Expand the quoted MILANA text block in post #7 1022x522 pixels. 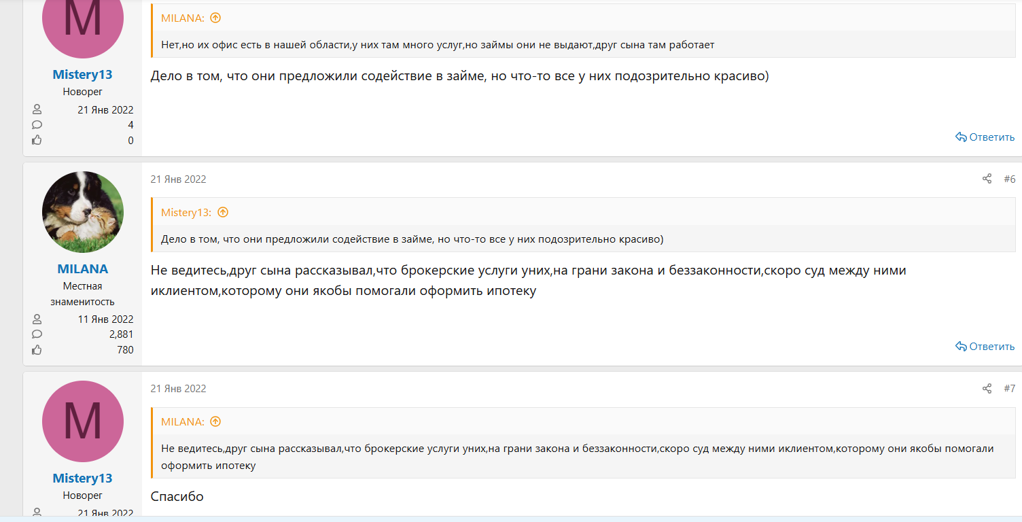click(578, 457)
